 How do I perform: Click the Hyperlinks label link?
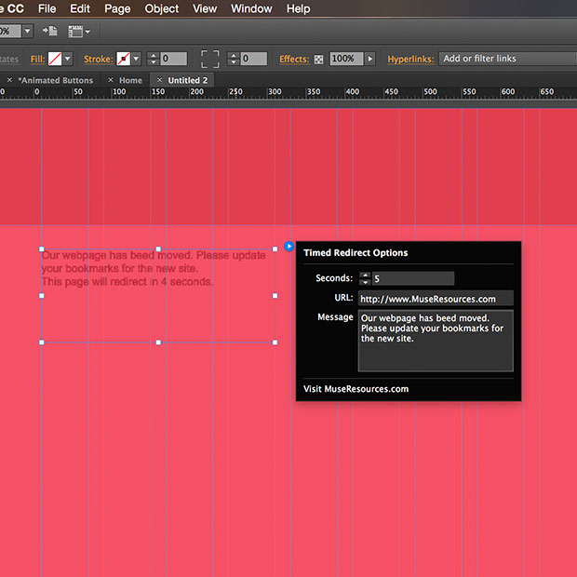point(410,59)
